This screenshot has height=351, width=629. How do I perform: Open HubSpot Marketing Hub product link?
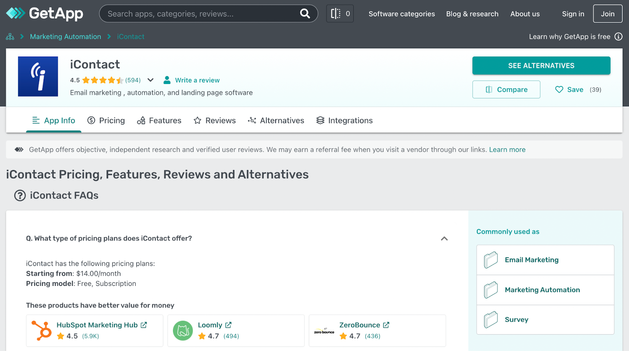coord(97,325)
